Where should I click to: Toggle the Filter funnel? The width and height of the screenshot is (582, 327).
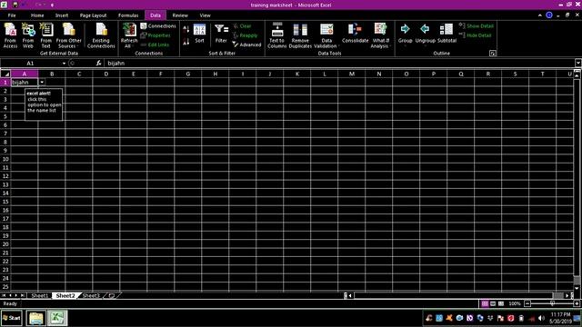click(221, 35)
